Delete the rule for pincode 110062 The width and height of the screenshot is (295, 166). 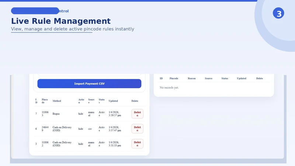137,144
